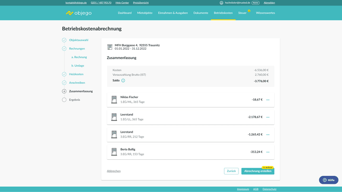Screen dimensions: 342x192
Task: Open the Hilfe help chat bubble
Action: pyautogui.click(x=329, y=180)
